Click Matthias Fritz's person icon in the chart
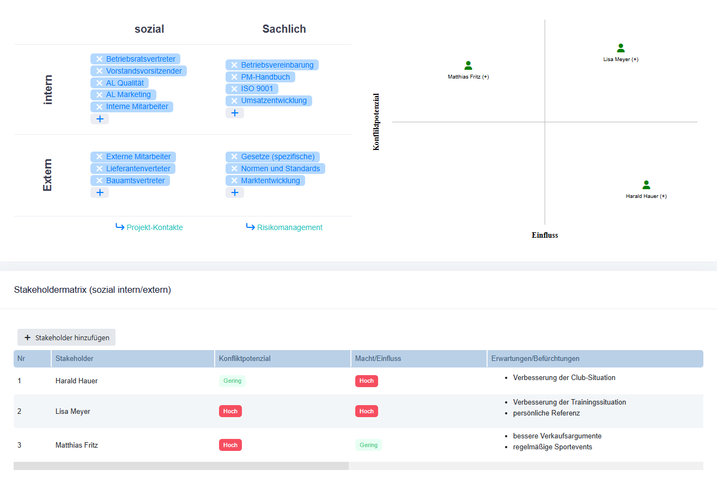This screenshot has width=717, height=482. (x=468, y=65)
